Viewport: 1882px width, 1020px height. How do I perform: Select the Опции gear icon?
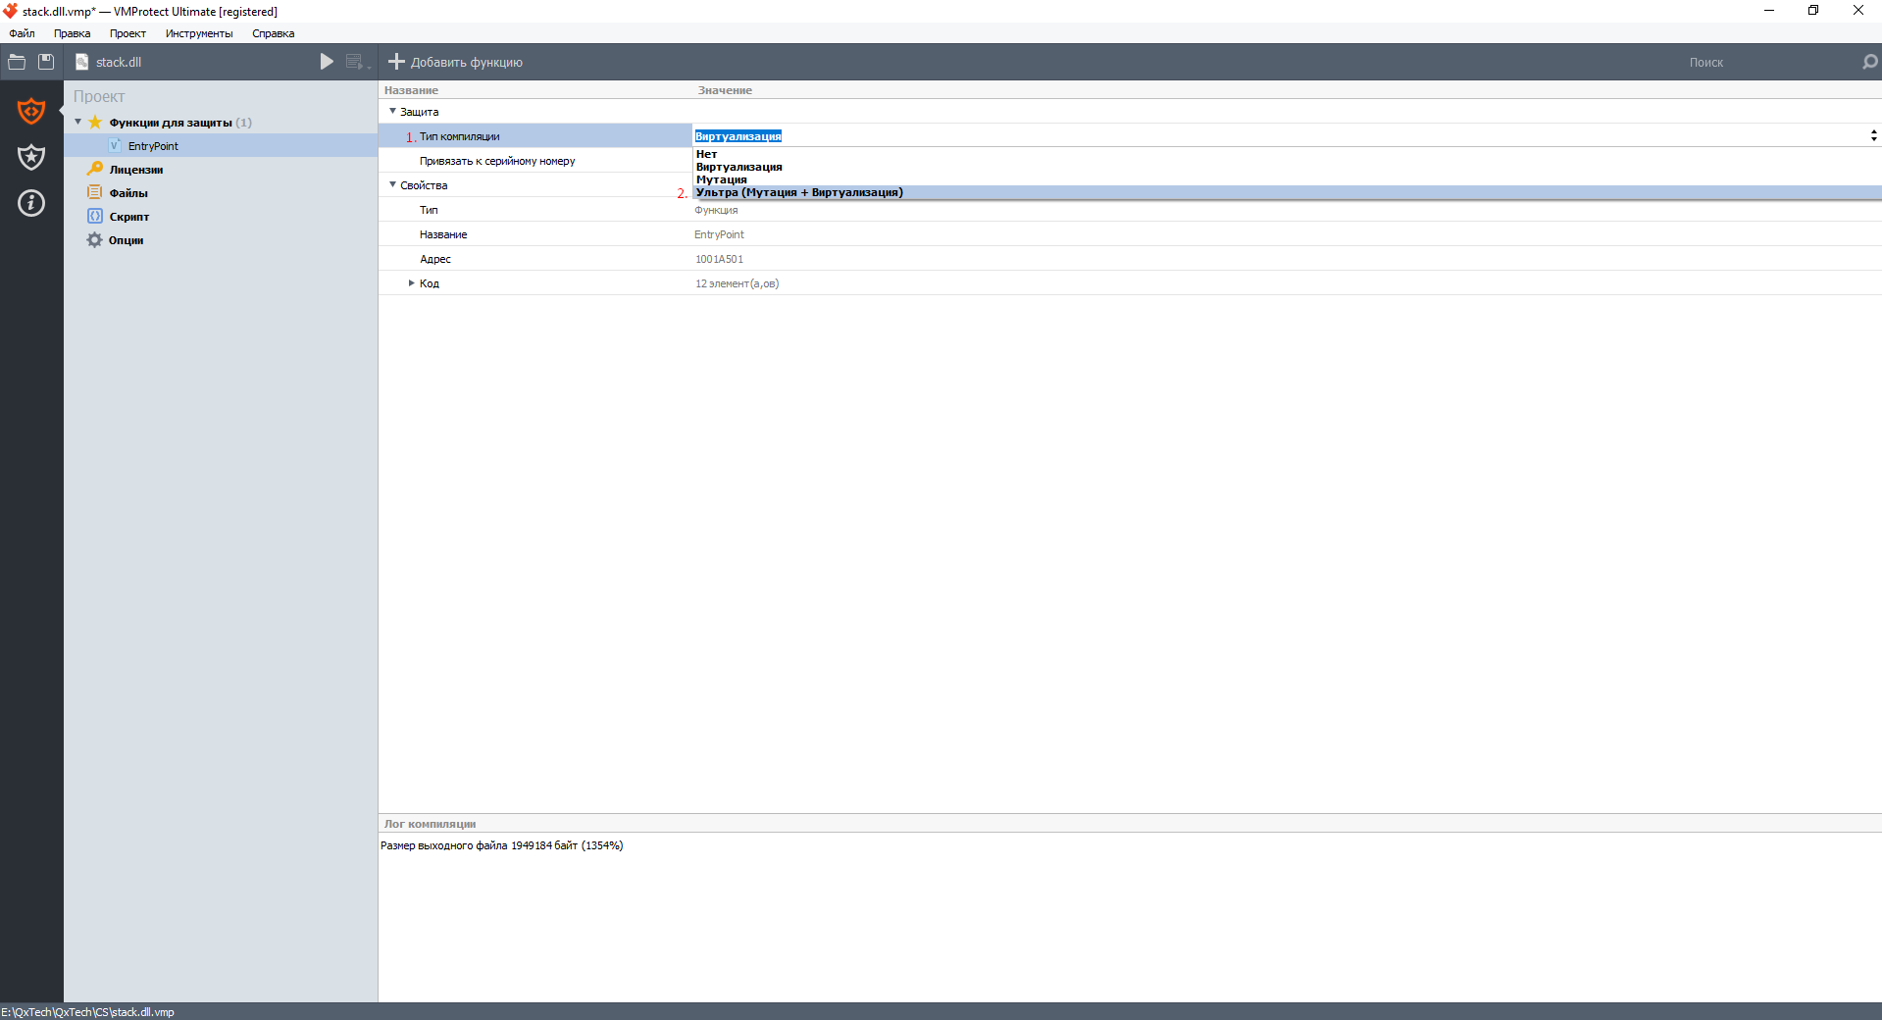click(x=95, y=239)
